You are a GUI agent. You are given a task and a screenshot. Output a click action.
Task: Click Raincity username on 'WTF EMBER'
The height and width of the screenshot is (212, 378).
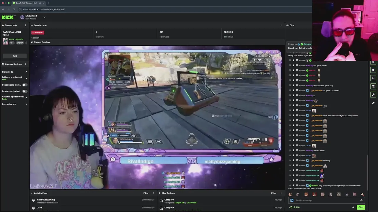pos(309,150)
